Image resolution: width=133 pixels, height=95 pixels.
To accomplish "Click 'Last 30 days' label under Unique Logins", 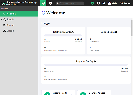I will [x=94, y=50].
